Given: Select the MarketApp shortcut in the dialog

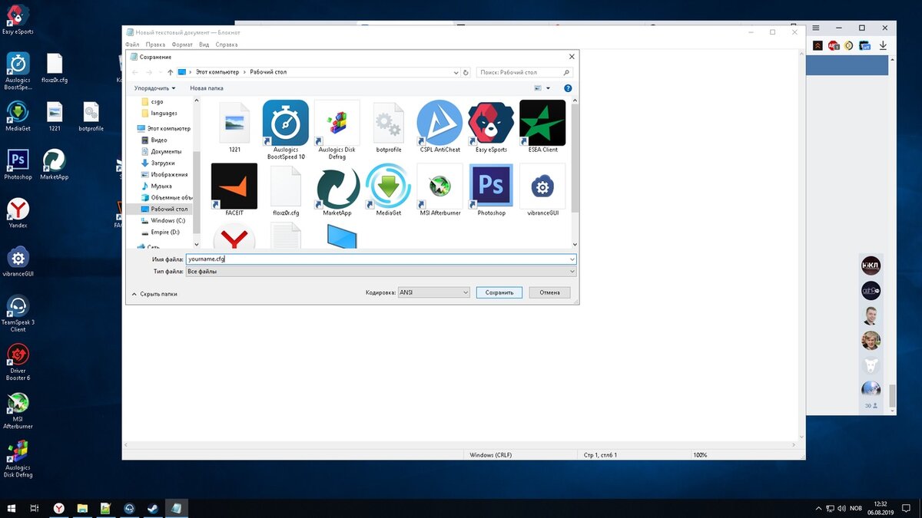Looking at the screenshot, I should coord(337,190).
